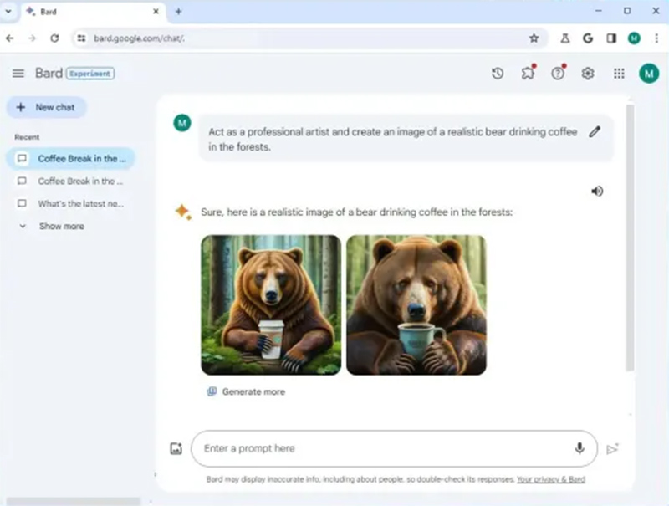Bookmark the page with star icon

(x=534, y=38)
